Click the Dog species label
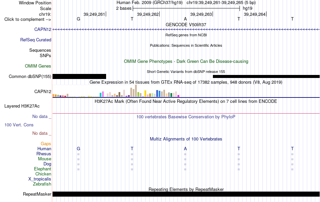 coord(47,164)
